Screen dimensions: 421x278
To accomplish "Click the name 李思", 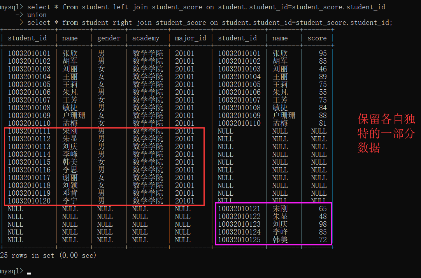I will (x=70, y=170).
